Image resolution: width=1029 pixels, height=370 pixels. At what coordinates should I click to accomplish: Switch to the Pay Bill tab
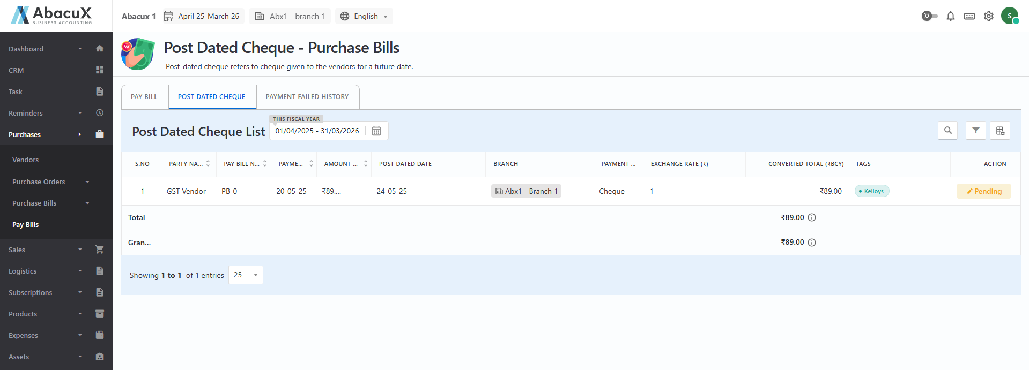click(144, 97)
